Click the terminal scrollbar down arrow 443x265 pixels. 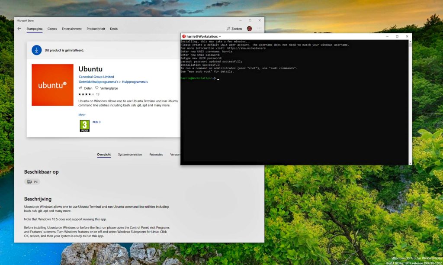410,163
